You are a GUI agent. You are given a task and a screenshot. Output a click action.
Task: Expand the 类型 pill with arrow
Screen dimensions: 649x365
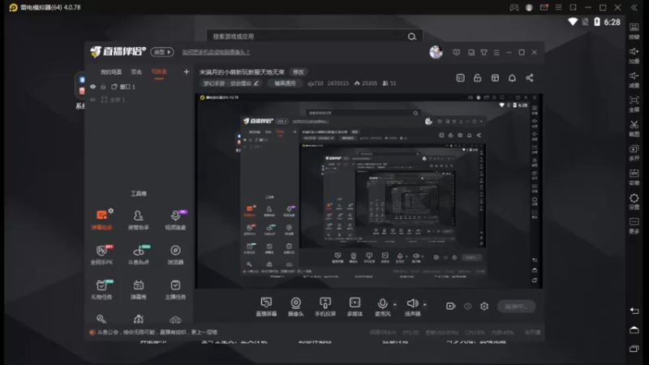[161, 52]
